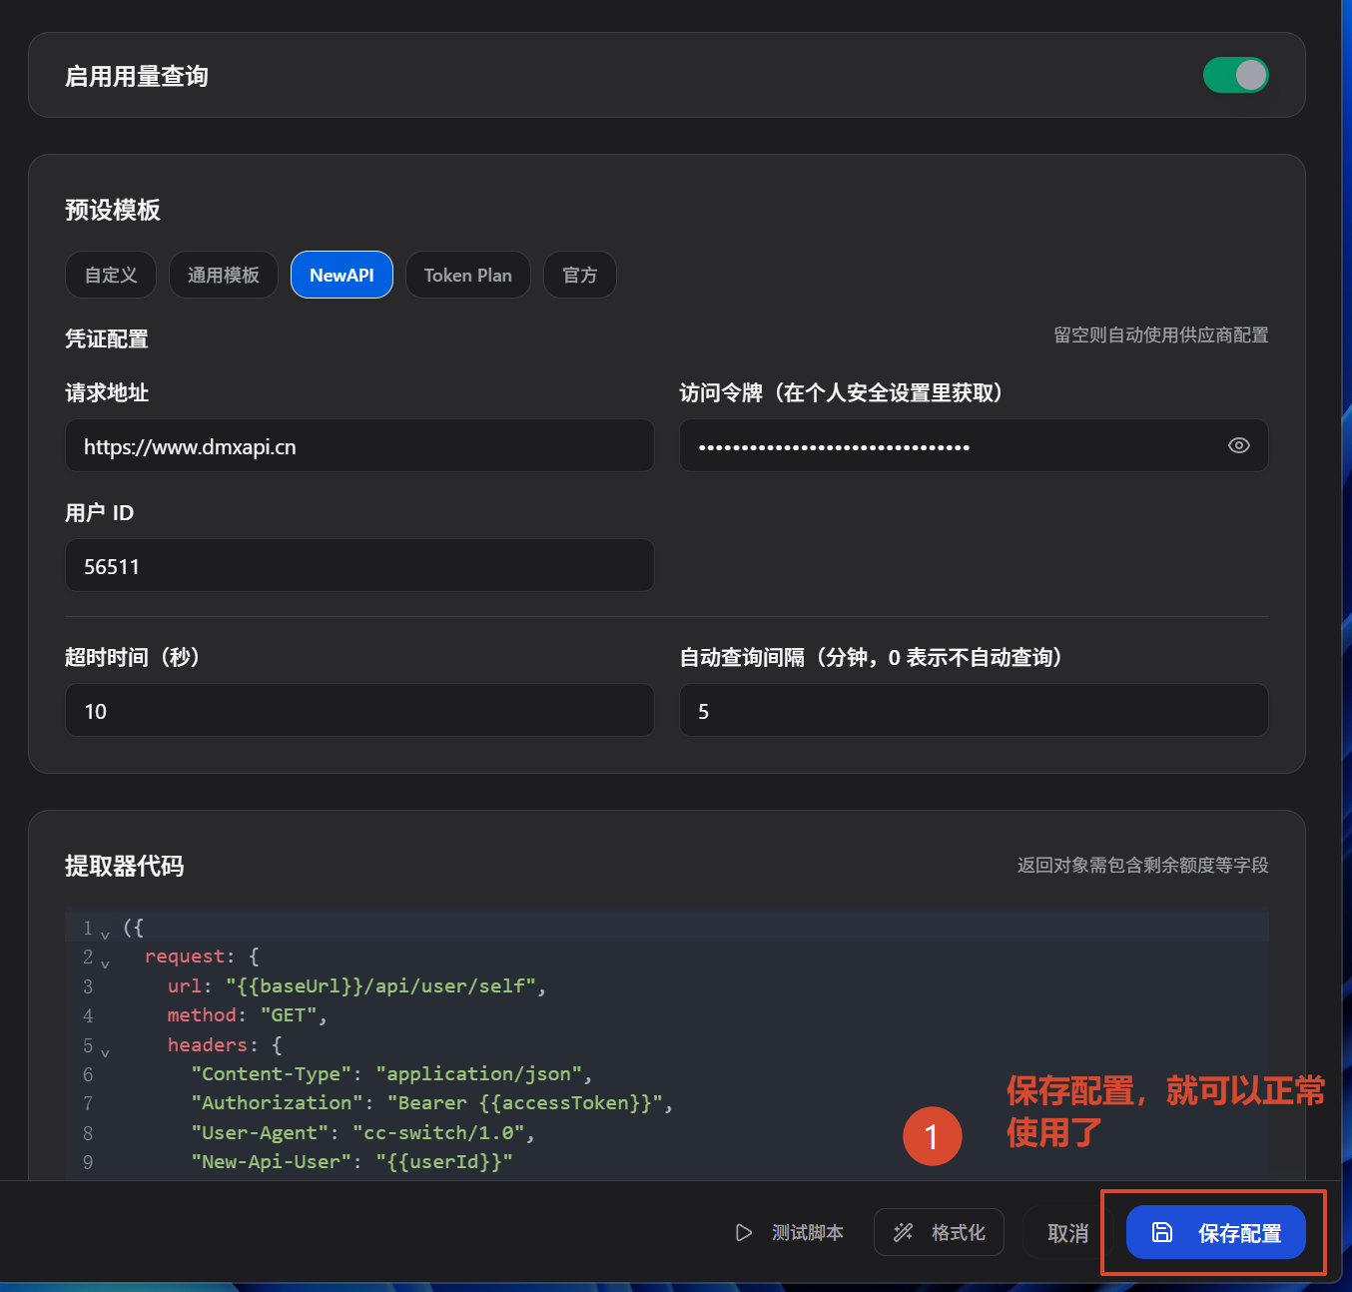Click the 取消 button

coord(1067,1233)
